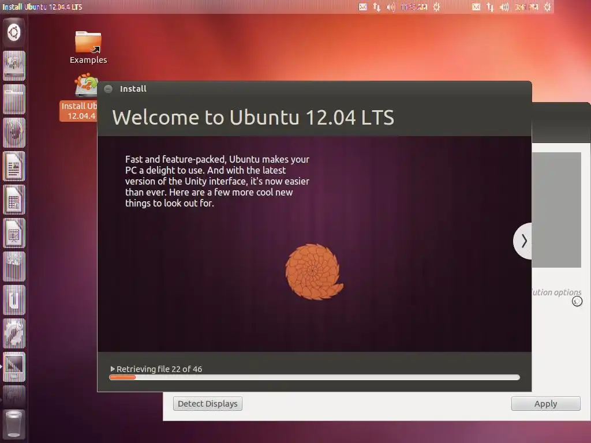Open LibreOffice Calc from the launcher
Viewport: 591px width, 443px height.
(x=14, y=200)
